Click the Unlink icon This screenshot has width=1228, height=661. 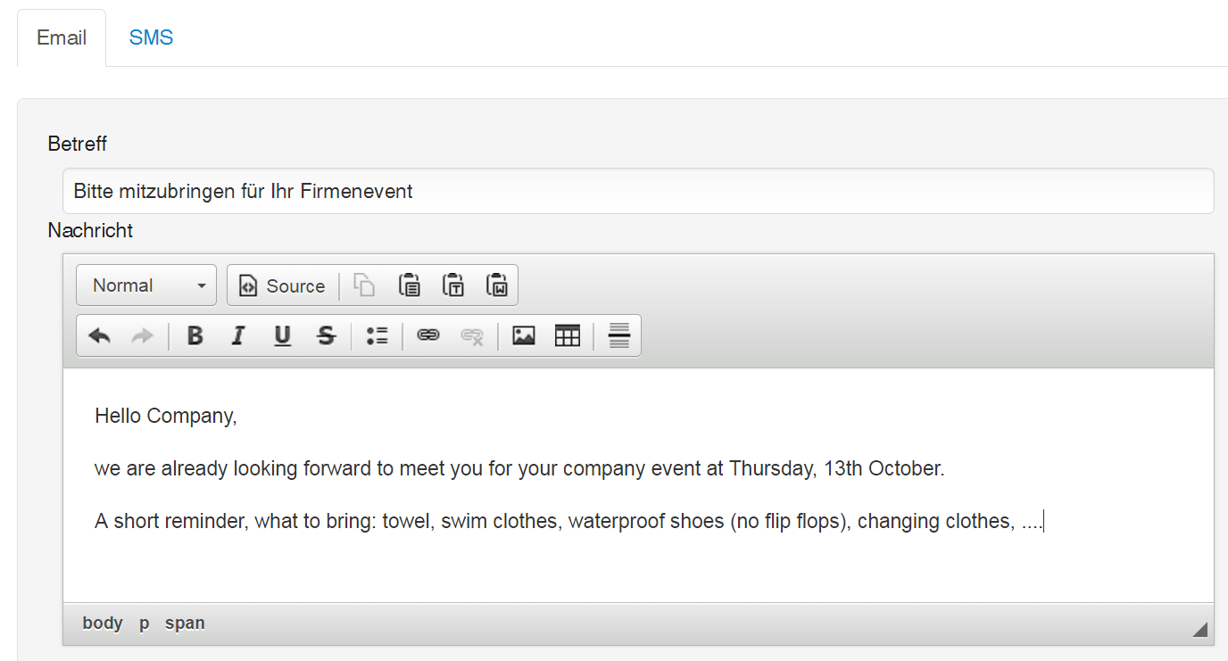[x=472, y=336]
